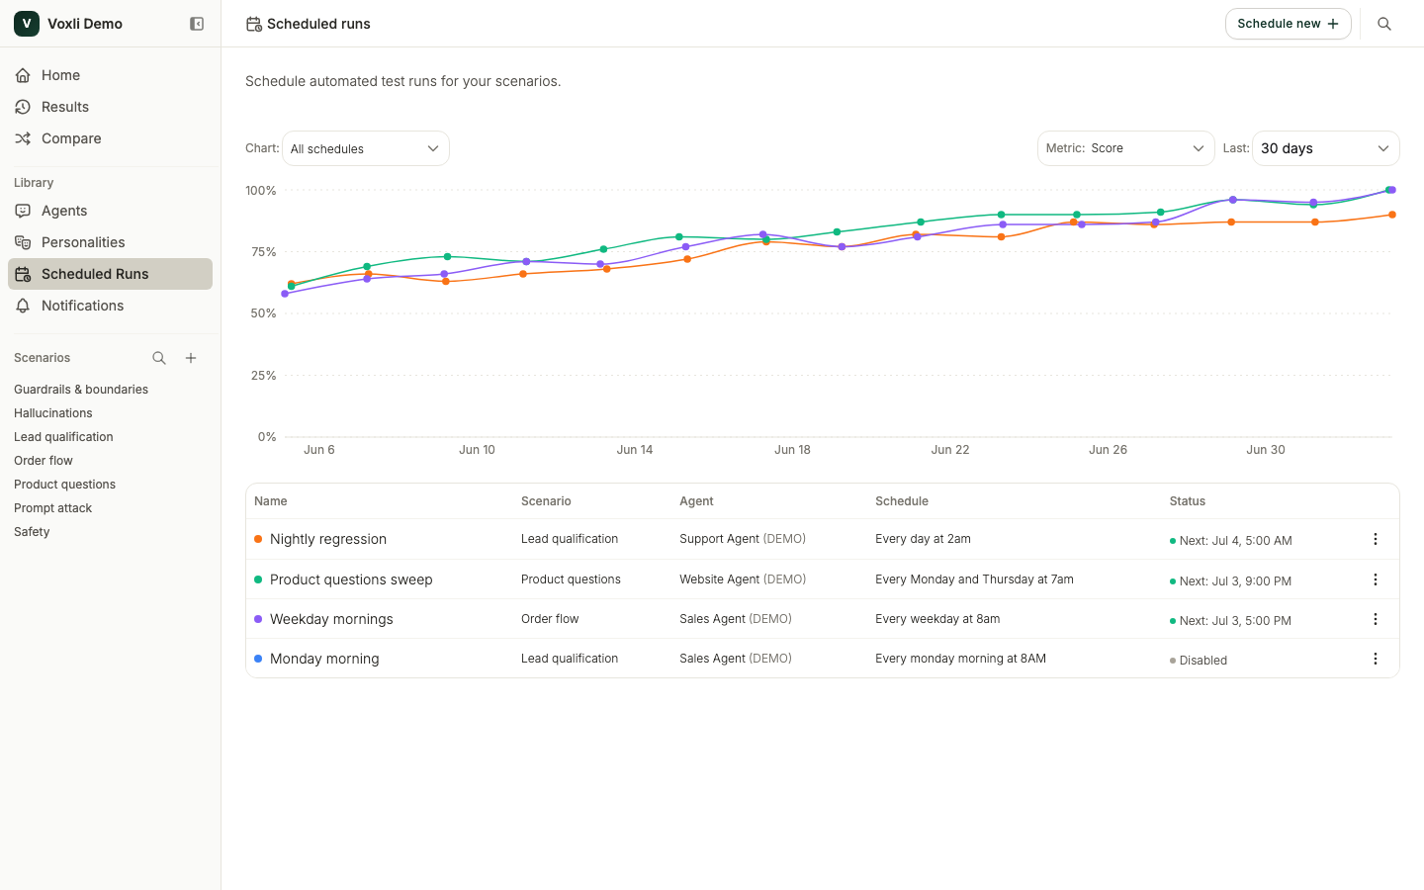
Task: Click the Voxli Demo workspace logo
Action: [x=27, y=24]
